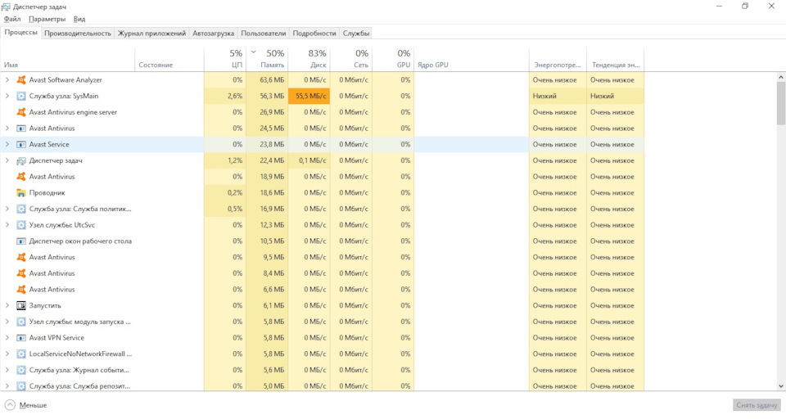Expand the Диспетчер задач process group
Viewport: 786px width, 419px height.
(7, 160)
